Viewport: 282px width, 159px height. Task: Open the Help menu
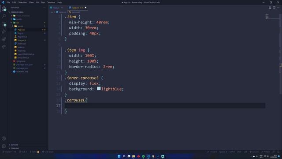pos(60,2)
